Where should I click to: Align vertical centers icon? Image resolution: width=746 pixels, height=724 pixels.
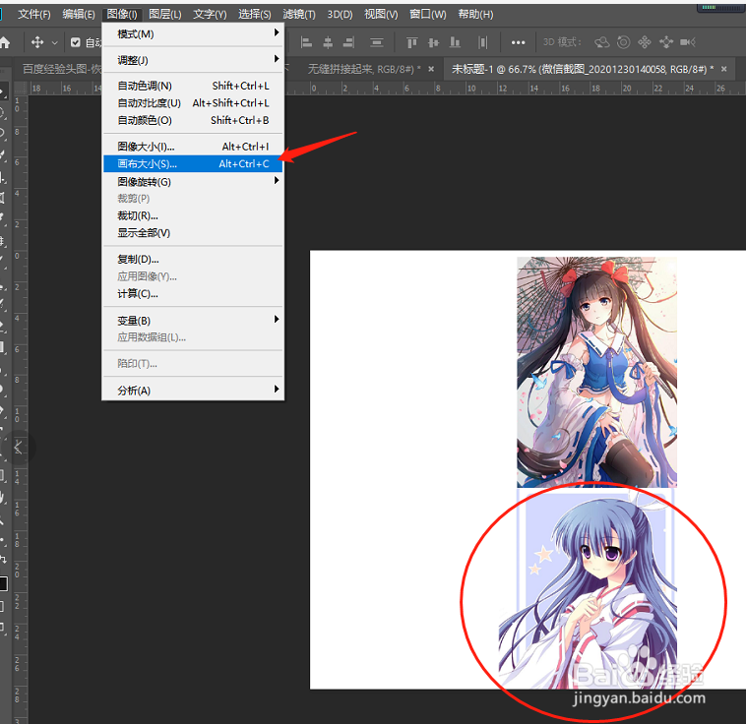point(433,43)
